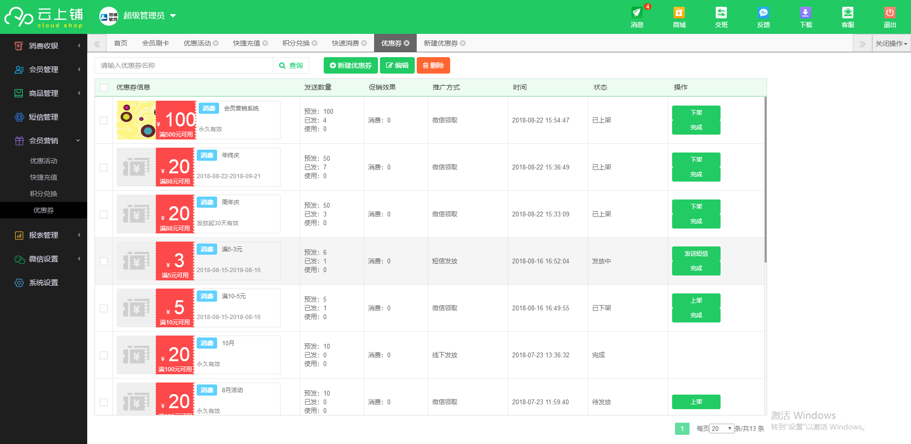Open the 消息 notifications icon

pyautogui.click(x=637, y=13)
